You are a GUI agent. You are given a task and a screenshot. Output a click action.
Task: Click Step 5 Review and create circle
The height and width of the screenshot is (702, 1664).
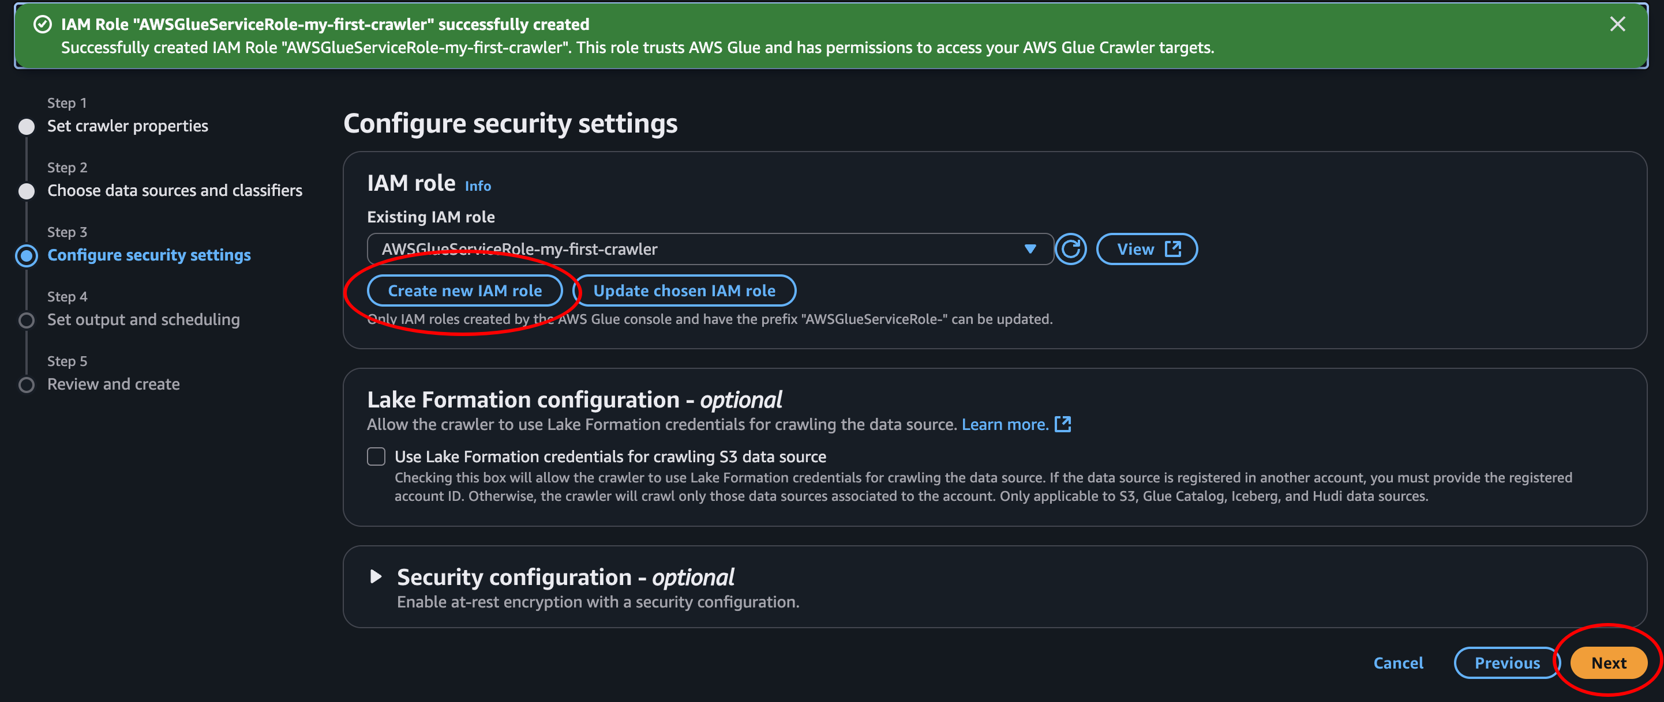point(27,384)
